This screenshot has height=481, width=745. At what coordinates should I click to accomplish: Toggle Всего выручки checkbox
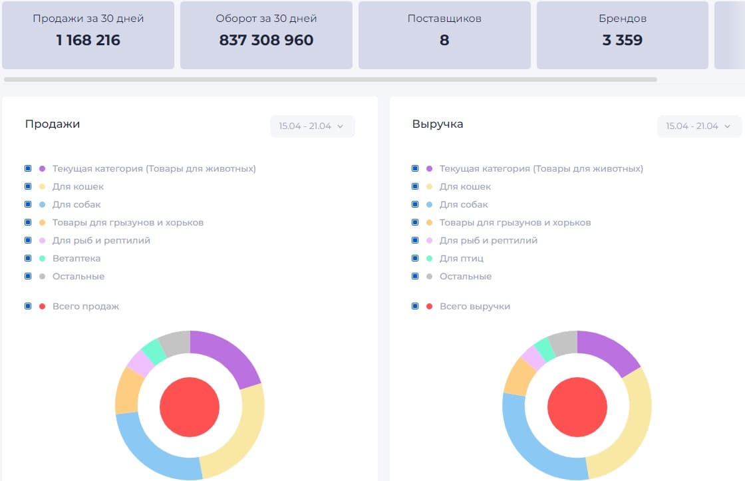415,307
